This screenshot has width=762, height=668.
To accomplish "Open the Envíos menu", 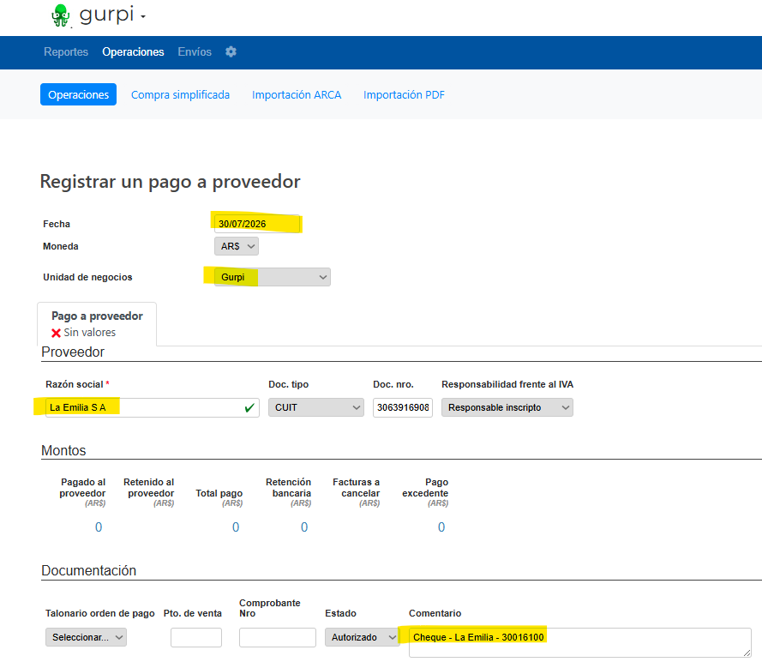I will tap(195, 51).
